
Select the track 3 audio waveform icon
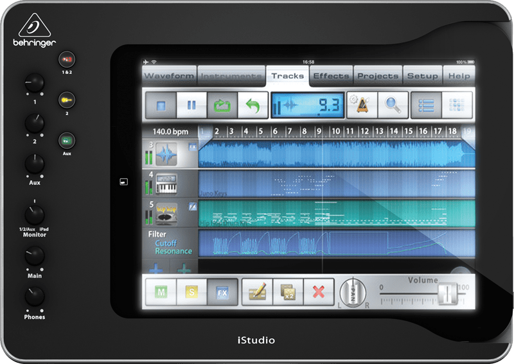click(x=166, y=155)
